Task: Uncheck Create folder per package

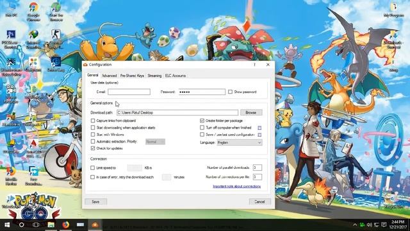Action: tap(202, 121)
